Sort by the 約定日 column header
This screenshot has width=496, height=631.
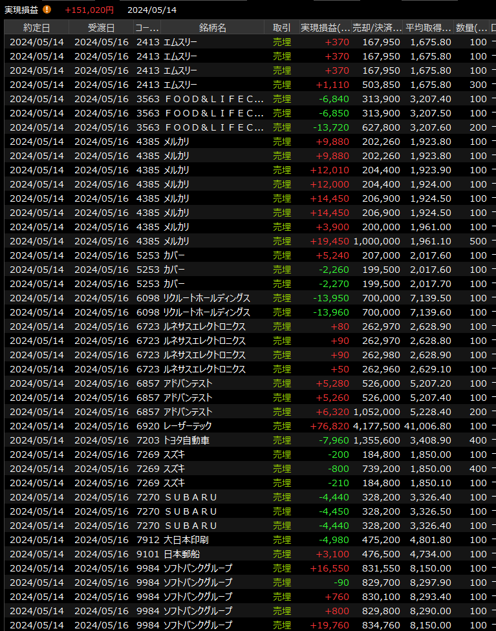36,27
